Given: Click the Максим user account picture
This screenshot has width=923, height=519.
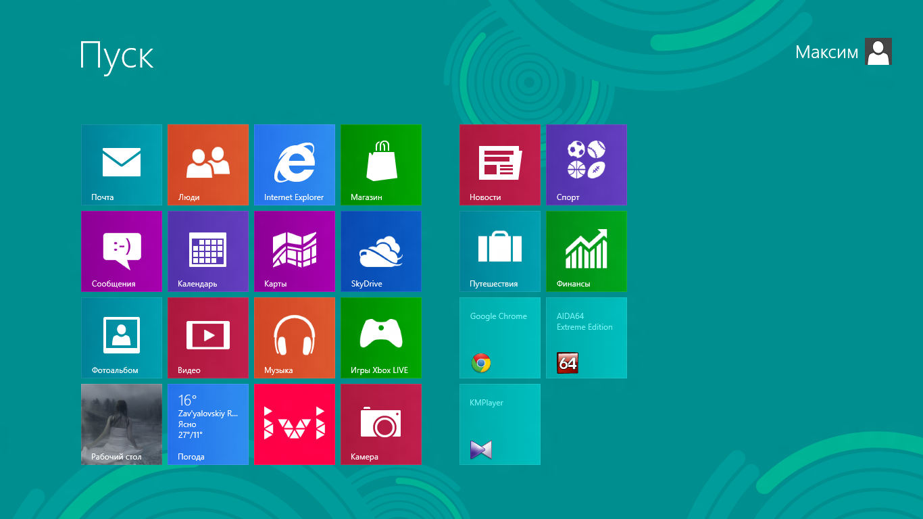Looking at the screenshot, I should click(x=878, y=52).
